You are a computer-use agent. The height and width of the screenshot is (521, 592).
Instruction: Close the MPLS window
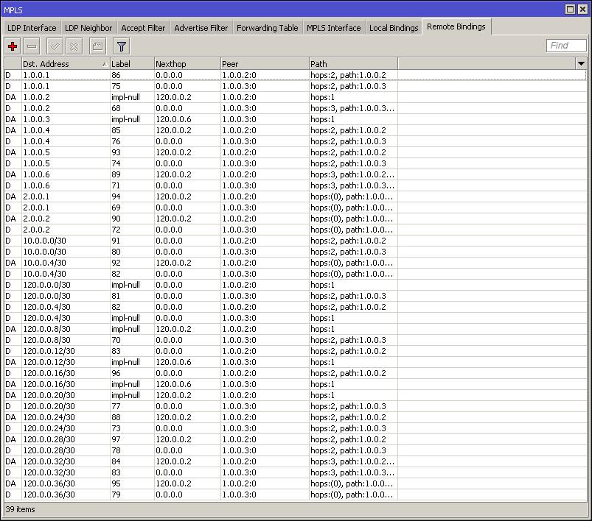pos(582,9)
